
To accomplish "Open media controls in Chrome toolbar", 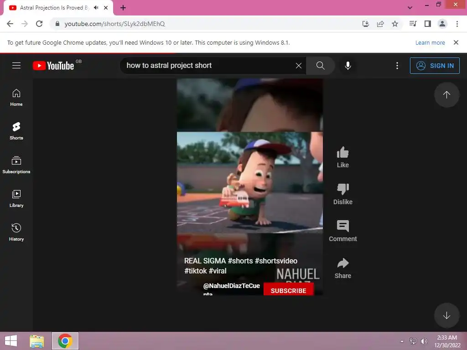I will [413, 24].
